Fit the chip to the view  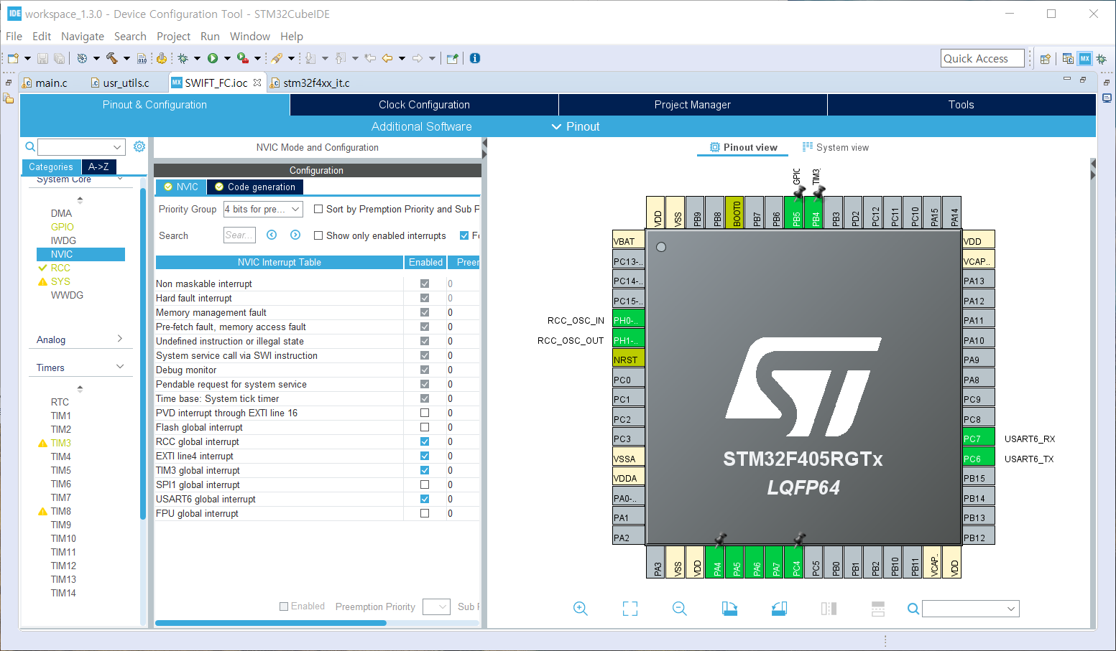(x=630, y=608)
